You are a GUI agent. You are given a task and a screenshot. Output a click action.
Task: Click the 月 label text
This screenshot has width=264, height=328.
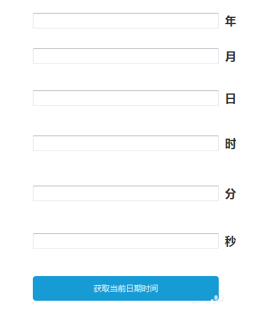point(231,56)
